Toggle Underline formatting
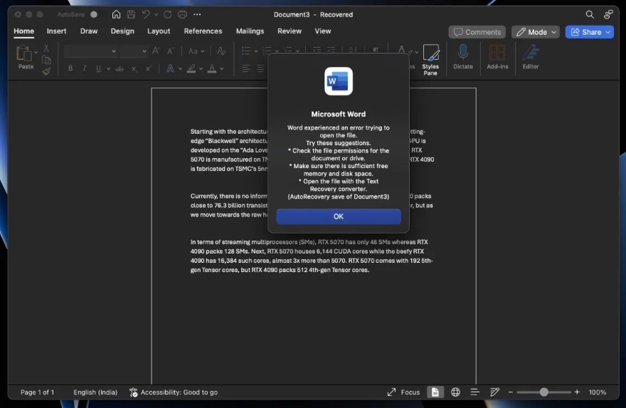 (98, 68)
